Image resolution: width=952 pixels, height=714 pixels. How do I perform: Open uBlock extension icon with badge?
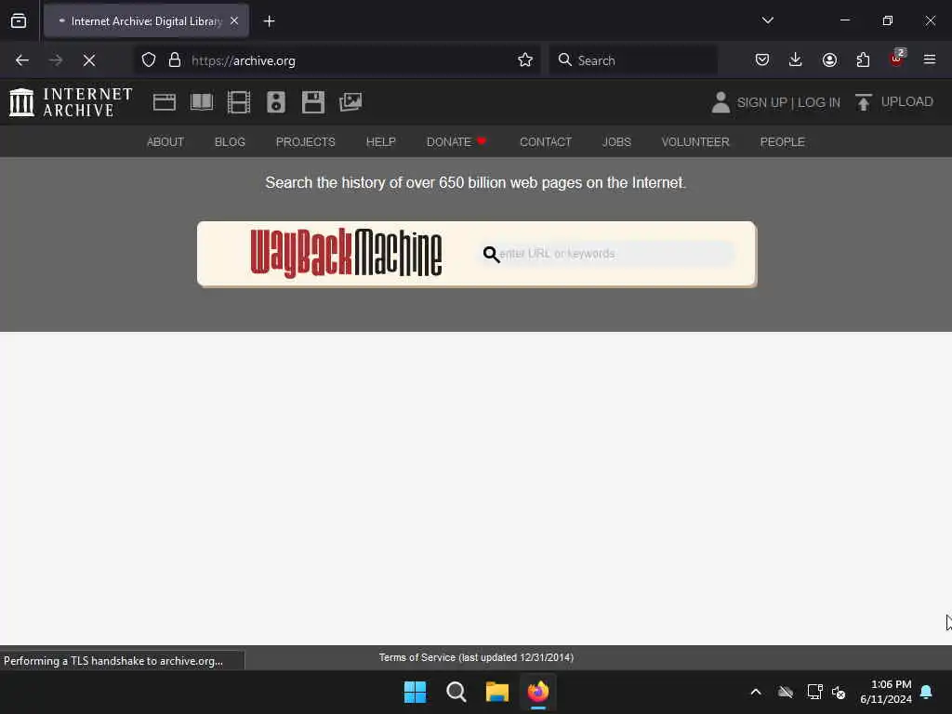(897, 59)
